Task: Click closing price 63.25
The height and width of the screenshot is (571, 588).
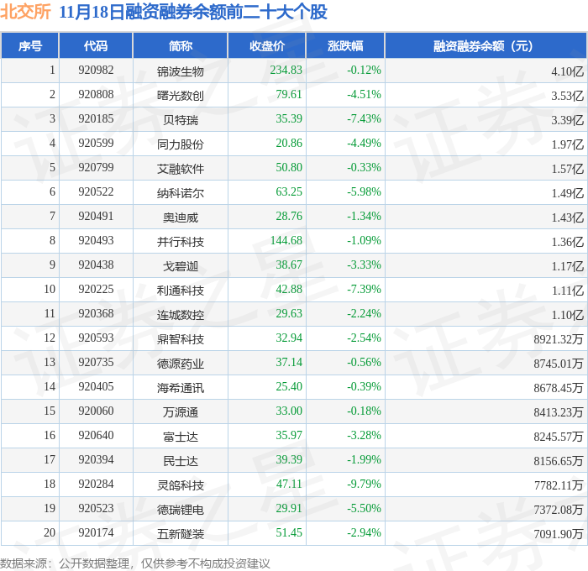Action: point(289,192)
